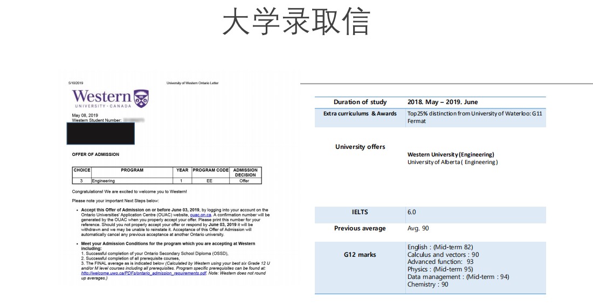Click the 'IELTS' row label
The height and width of the screenshot is (307, 593).
[360, 212]
